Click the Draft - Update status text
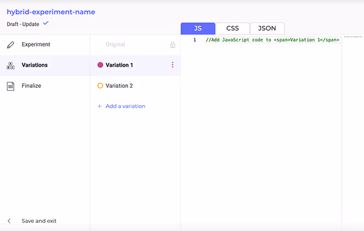 coord(23,24)
